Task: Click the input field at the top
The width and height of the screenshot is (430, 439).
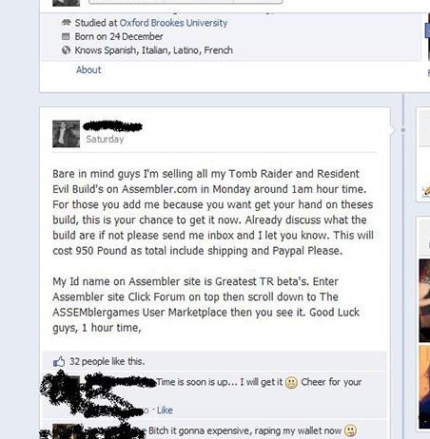Action: coord(186,2)
